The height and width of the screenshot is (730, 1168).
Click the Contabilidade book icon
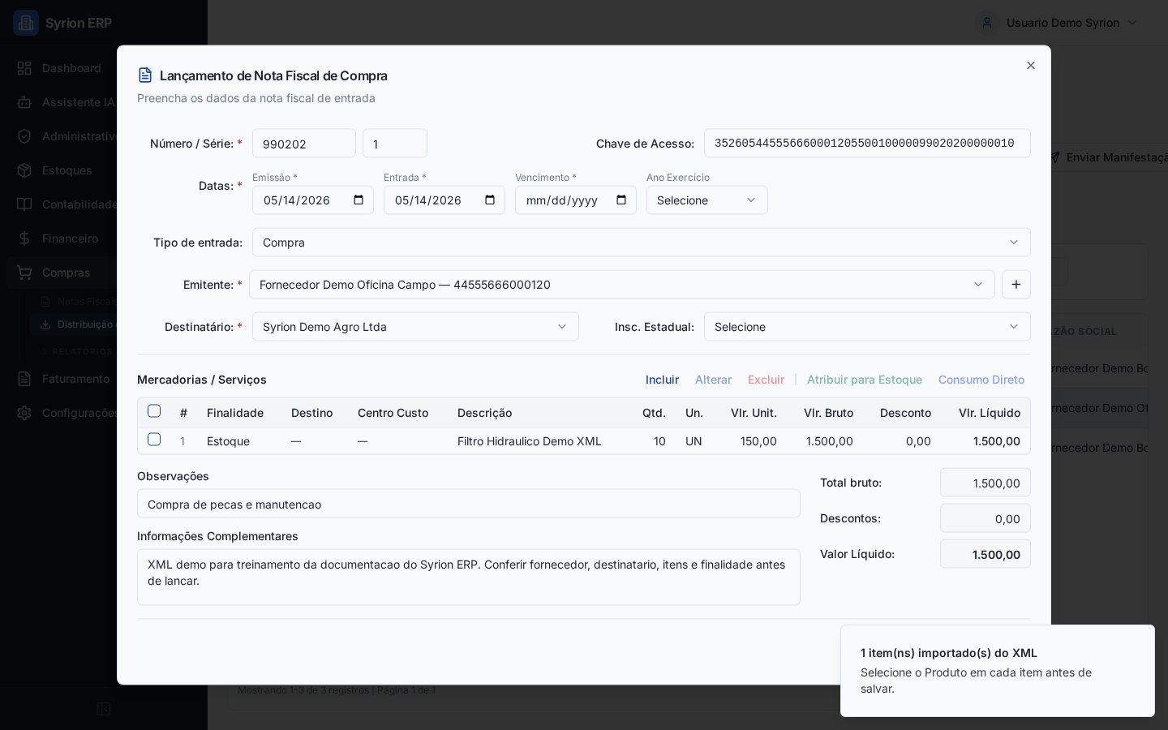(24, 204)
